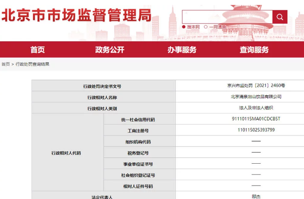Click credit code 91110115MA01CDCB5T
The height and width of the screenshot is (199, 304).
pyautogui.click(x=256, y=119)
